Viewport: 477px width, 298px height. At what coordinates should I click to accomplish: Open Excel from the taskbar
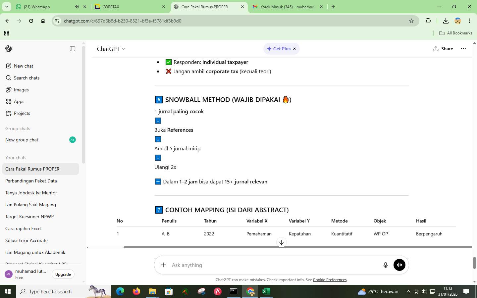(265, 292)
